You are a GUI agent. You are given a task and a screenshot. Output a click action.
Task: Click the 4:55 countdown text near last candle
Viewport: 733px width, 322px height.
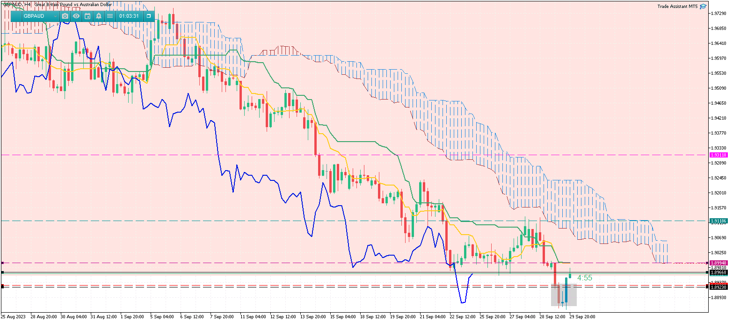(584, 278)
